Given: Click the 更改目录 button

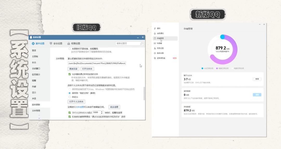Looking at the screenshot, I should point(73,69).
